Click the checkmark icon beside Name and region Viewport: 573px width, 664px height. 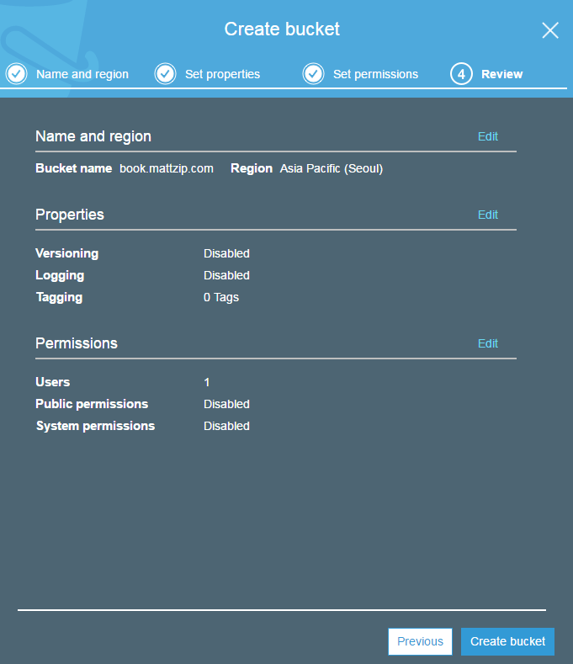[17, 74]
